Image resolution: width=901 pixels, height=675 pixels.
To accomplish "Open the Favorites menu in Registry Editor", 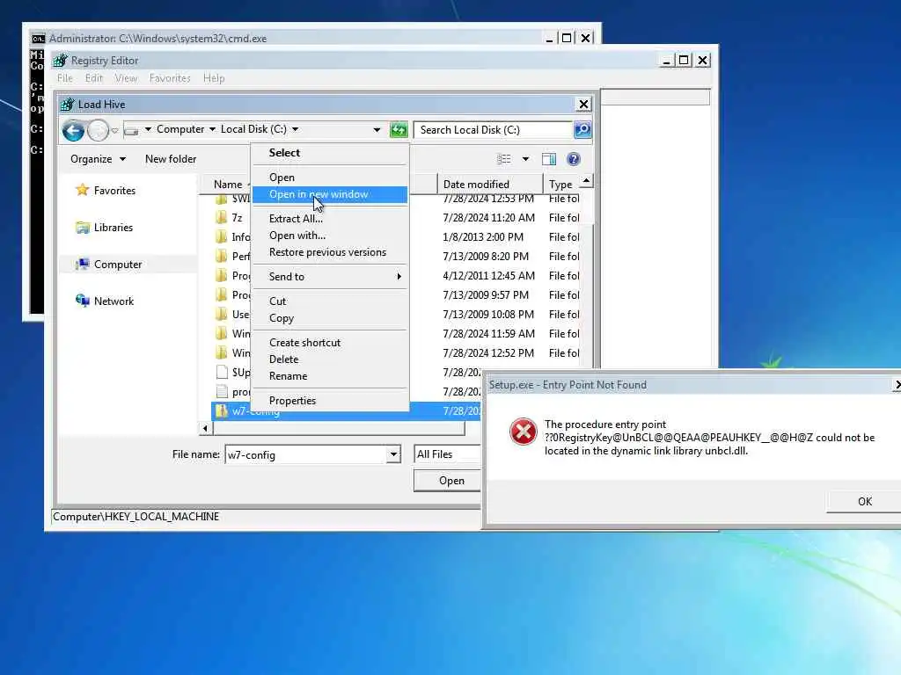I will tap(170, 78).
